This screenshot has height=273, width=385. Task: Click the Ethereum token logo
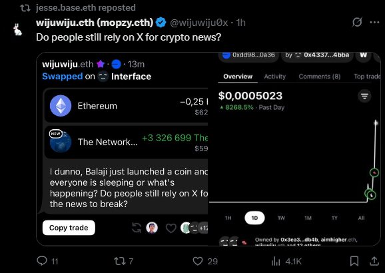point(61,106)
